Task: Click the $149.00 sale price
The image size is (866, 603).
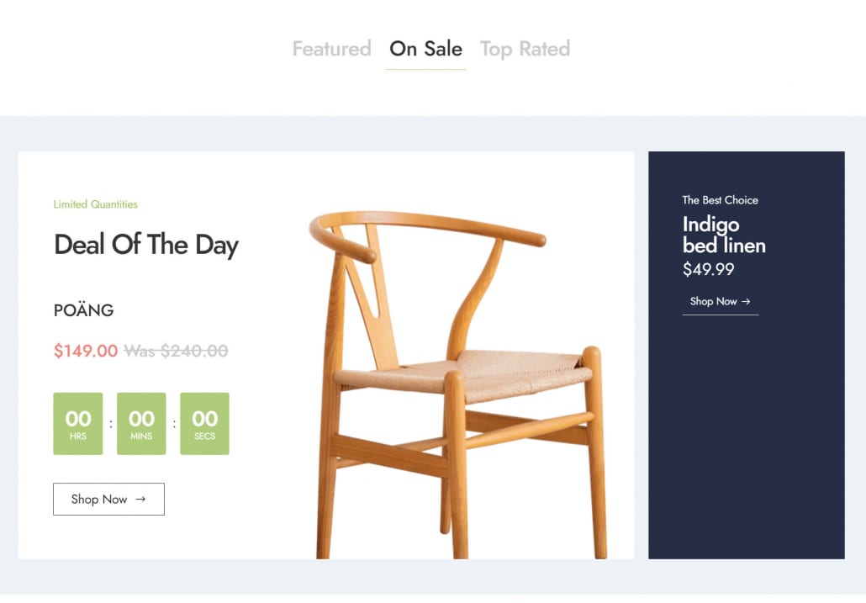Action: (x=86, y=351)
